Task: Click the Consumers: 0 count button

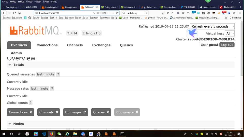Action: click(x=127, y=112)
